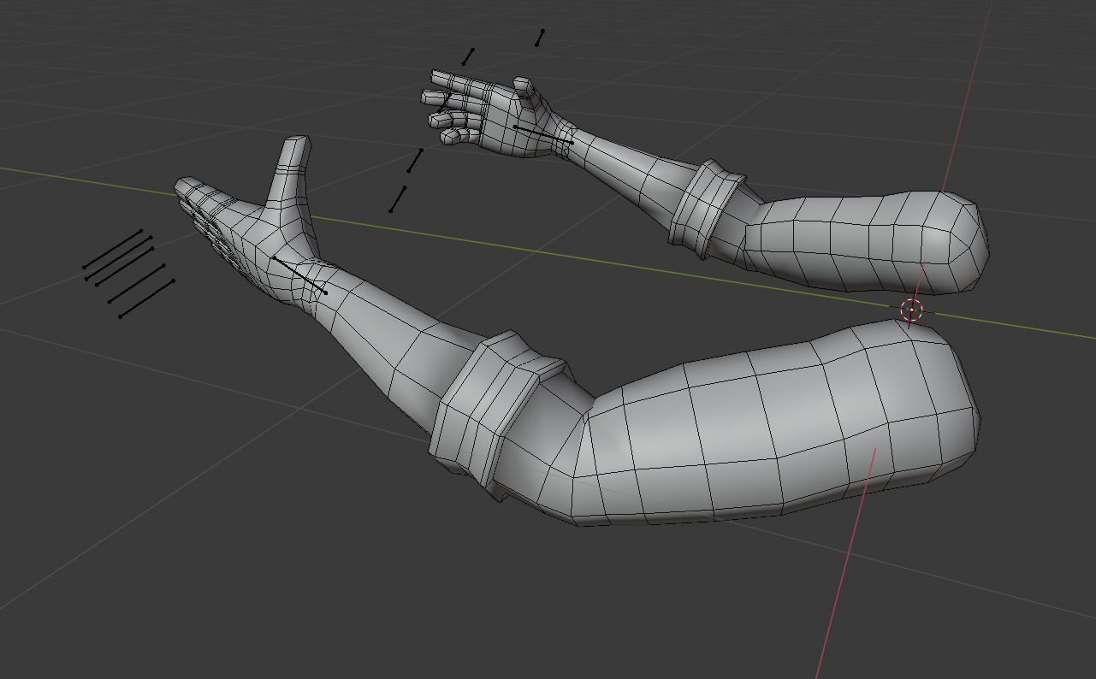Select the wrist bone on the smaller hand
This screenshot has width=1096, height=679.
543,135
